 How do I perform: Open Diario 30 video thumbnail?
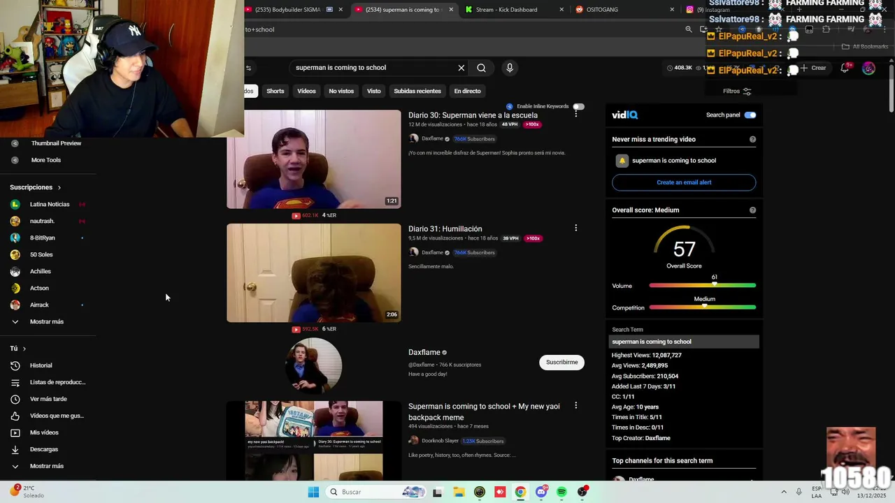(x=313, y=159)
